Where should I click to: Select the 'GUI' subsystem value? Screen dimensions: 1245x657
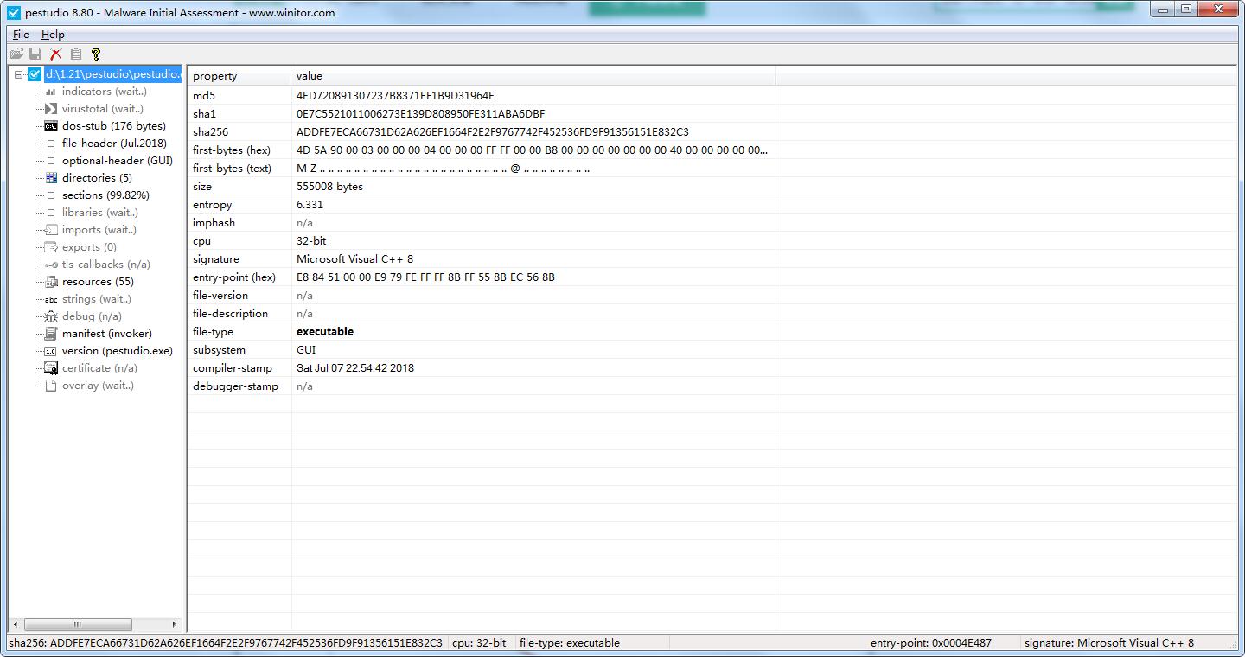click(x=306, y=350)
